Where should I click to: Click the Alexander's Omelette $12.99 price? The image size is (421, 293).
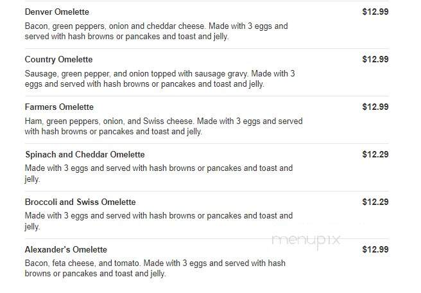375,250
